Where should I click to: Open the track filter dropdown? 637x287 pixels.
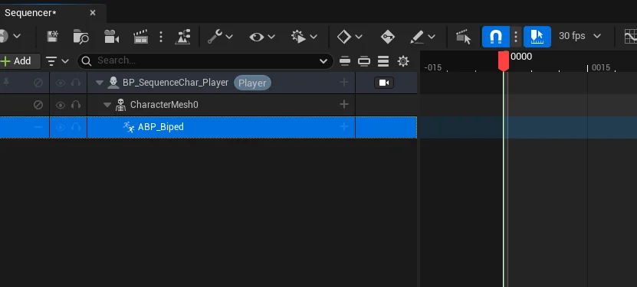pyautogui.click(x=57, y=61)
